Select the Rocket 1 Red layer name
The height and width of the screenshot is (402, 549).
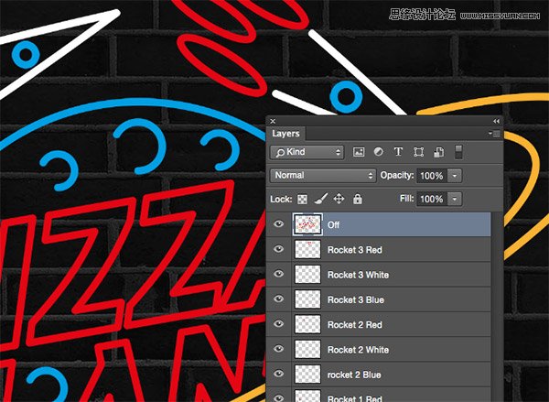[354, 398]
